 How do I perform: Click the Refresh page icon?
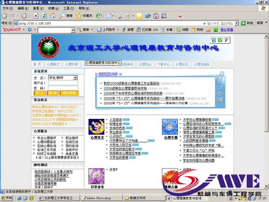(44, 16)
